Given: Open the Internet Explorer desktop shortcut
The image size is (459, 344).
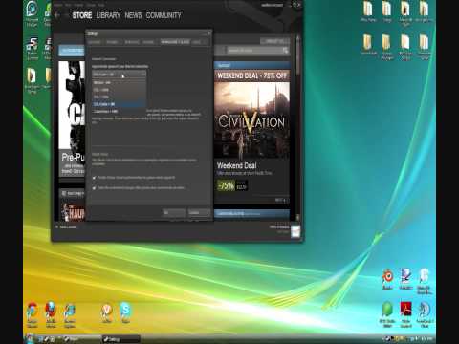Looking at the screenshot, I should click(70, 314).
